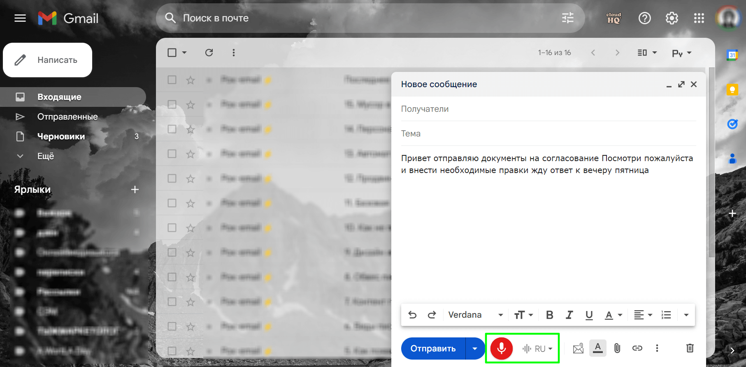This screenshot has height=367, width=746.
Task: Tick the select-all checkbox above mail list
Action: click(x=172, y=53)
